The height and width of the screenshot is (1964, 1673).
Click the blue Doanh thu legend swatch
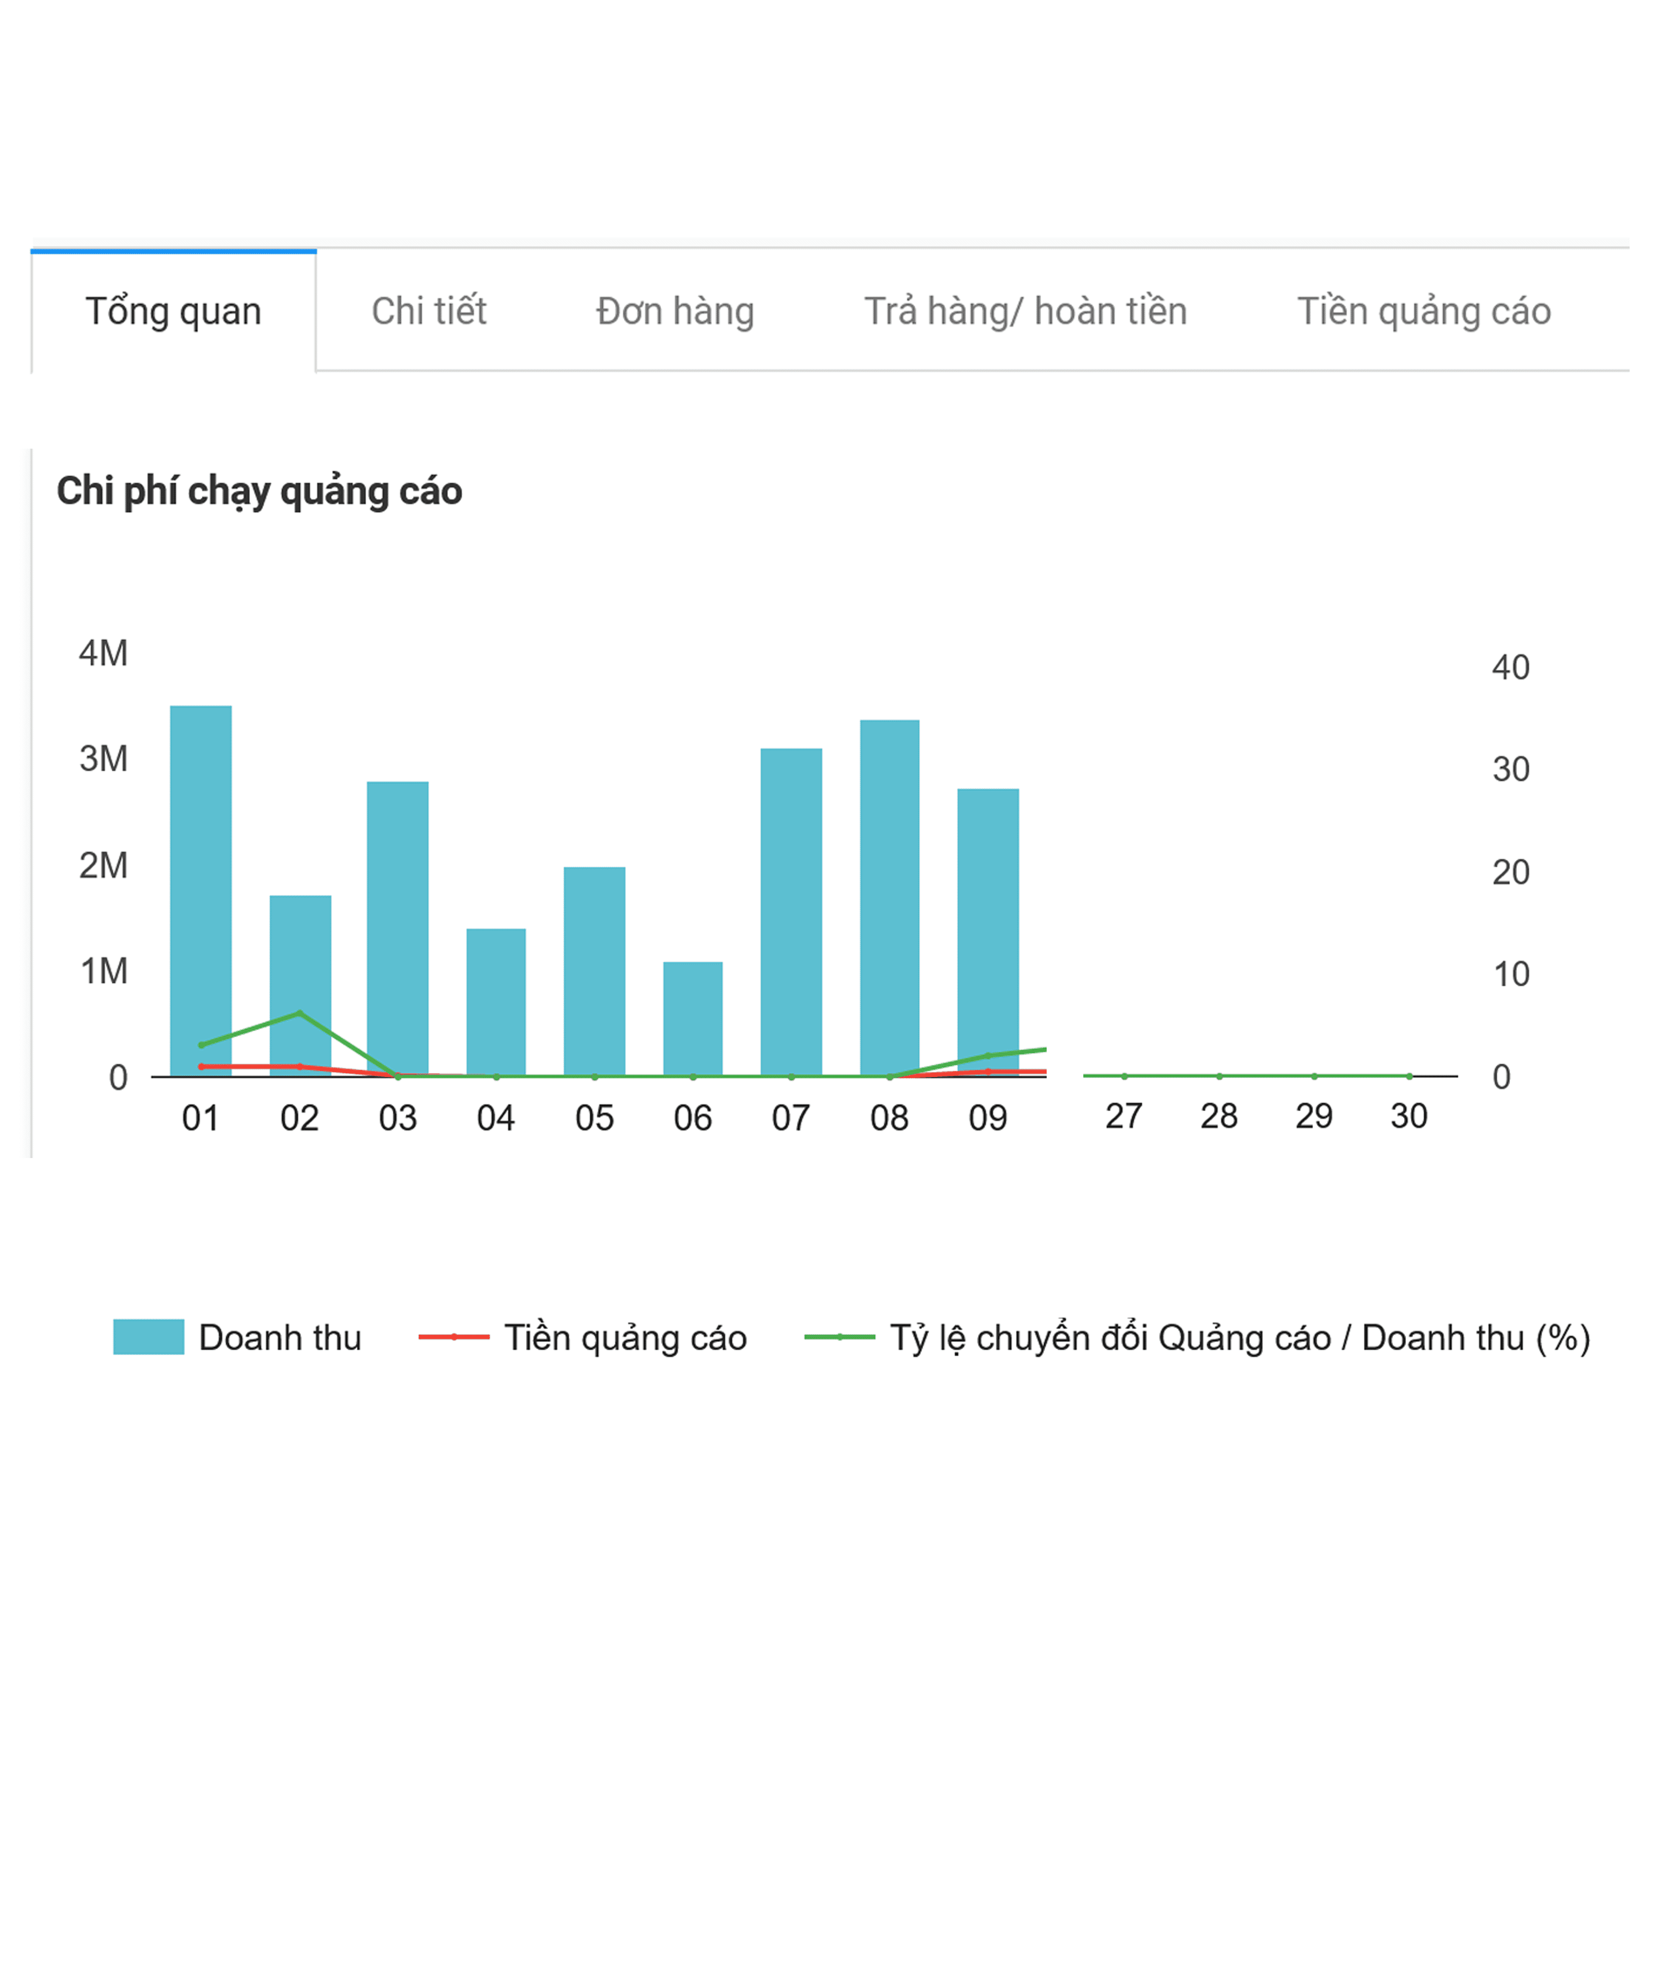(x=148, y=1337)
